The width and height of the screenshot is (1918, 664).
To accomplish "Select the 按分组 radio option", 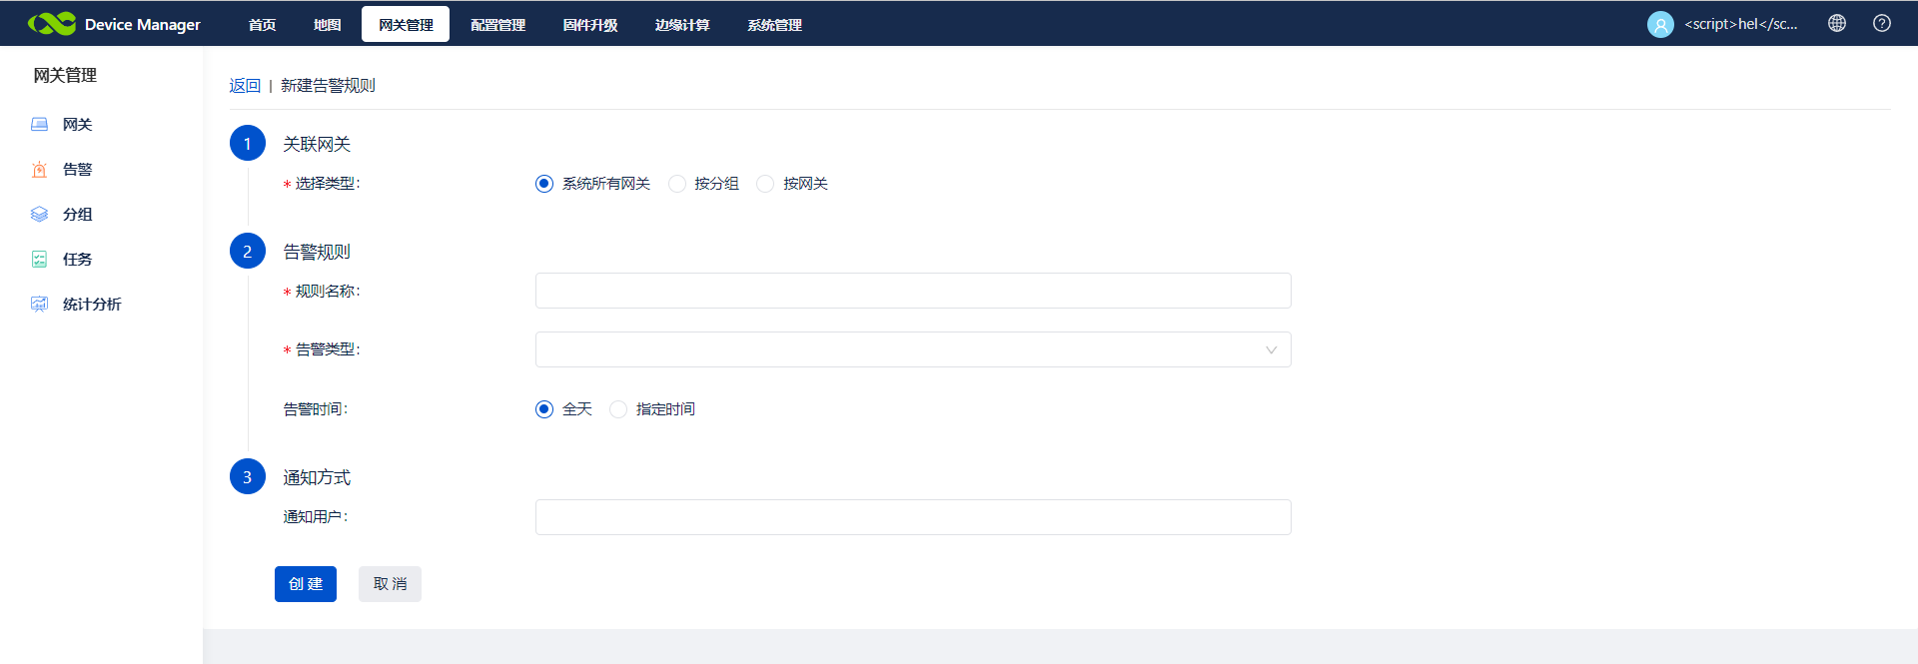I will point(677,184).
